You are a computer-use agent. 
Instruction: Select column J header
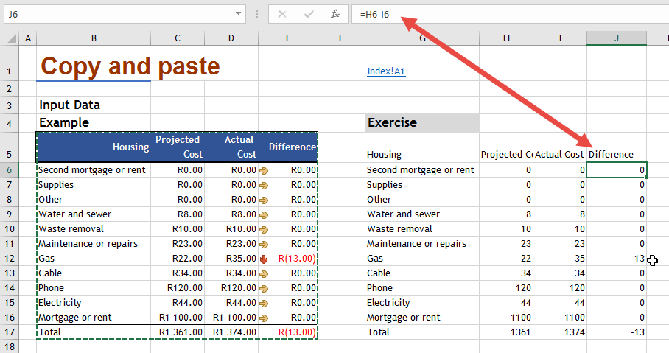point(617,38)
